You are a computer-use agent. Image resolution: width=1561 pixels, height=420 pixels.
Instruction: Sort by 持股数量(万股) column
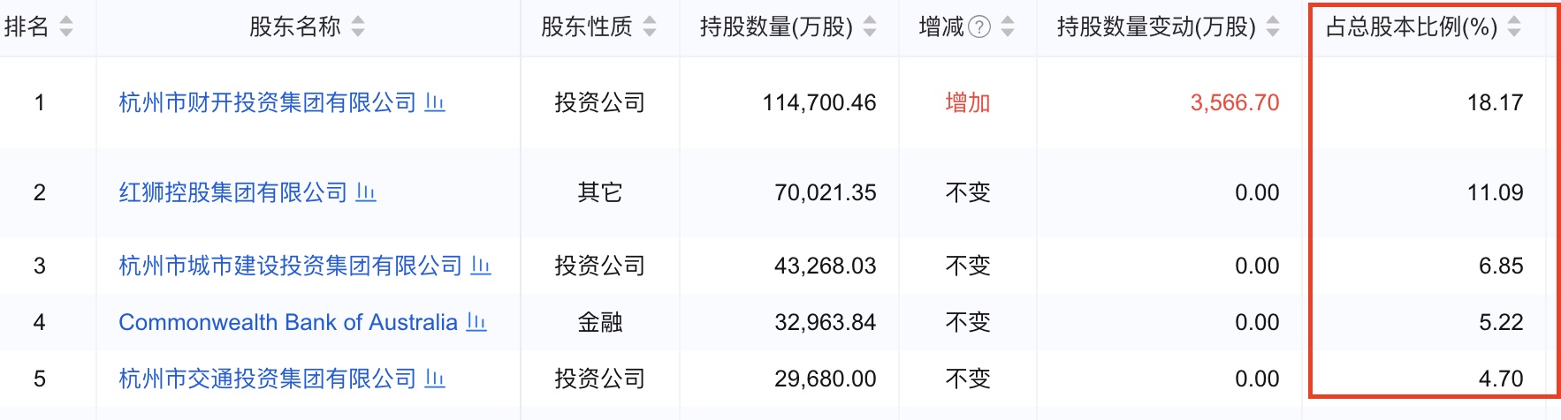[x=870, y=27]
